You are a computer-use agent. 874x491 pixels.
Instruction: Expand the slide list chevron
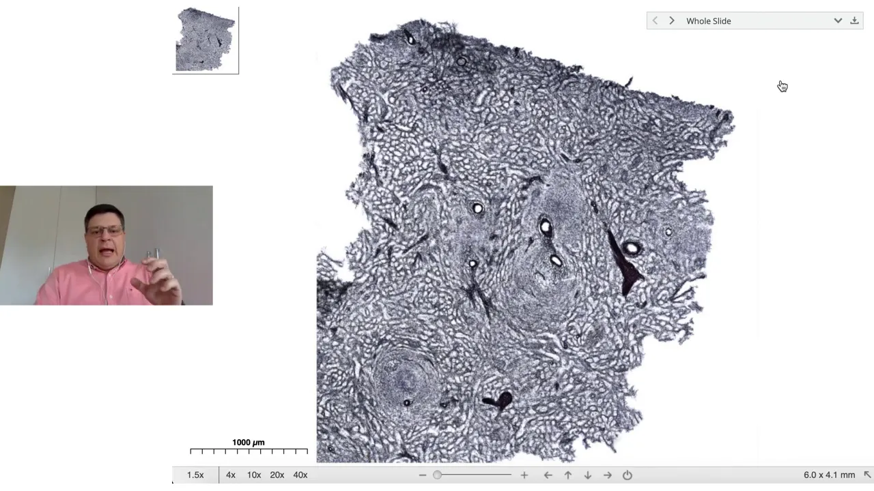[x=838, y=21]
